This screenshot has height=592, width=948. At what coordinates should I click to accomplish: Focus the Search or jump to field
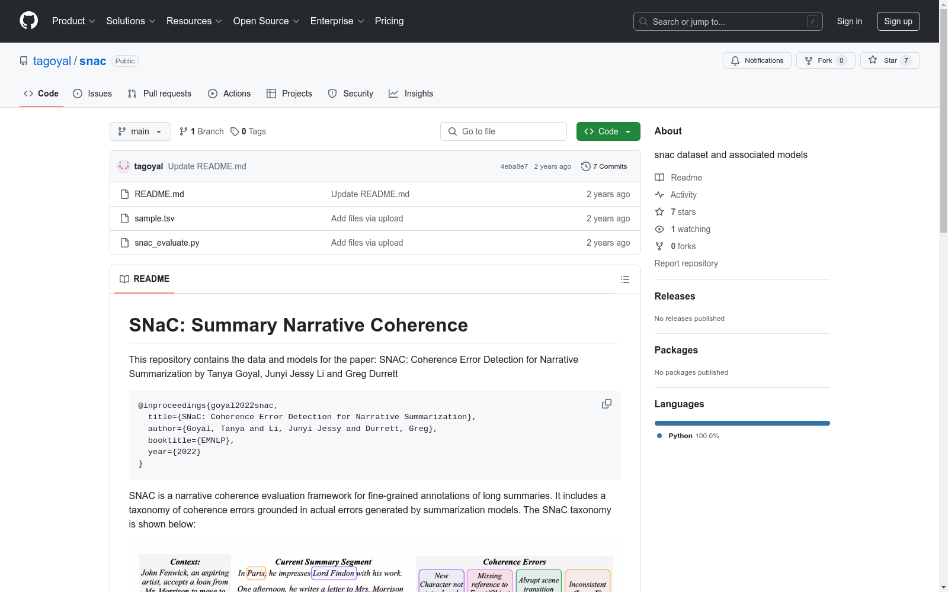728,21
